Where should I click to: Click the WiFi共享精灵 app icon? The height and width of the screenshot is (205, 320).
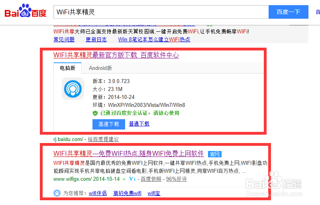(73, 89)
